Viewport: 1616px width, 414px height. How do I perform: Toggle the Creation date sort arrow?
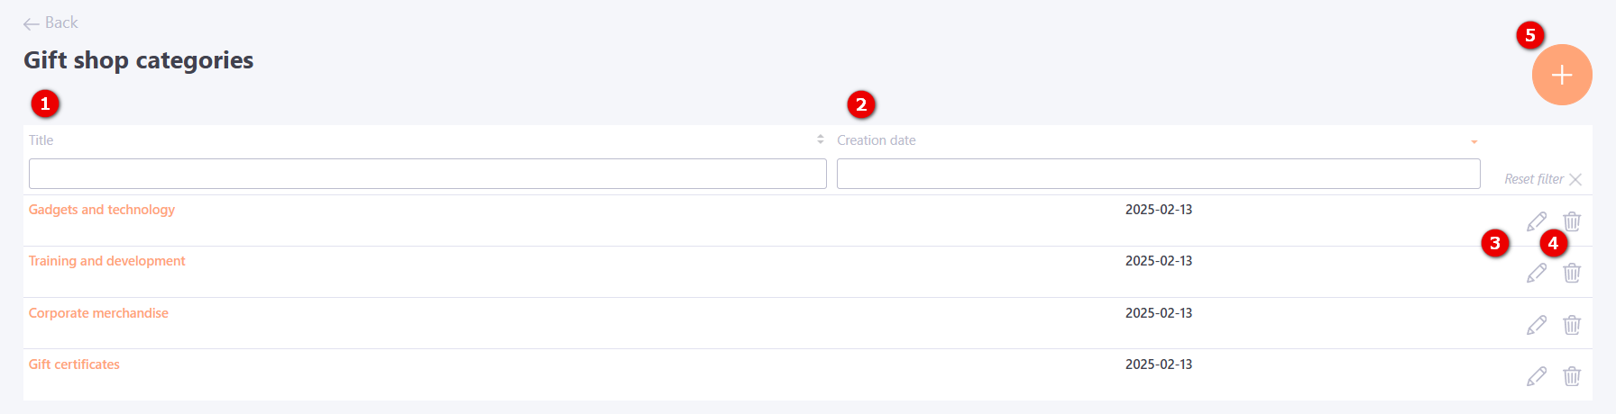point(1474,141)
